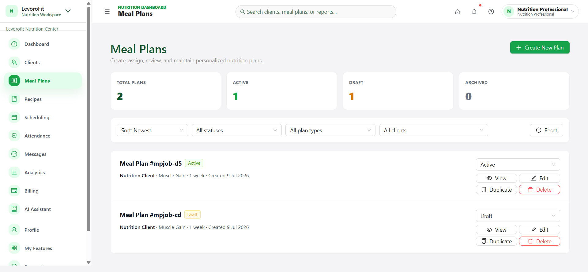The height and width of the screenshot is (272, 588).
Task: Open Nutrition Professional account dropdown
Action: [540, 12]
